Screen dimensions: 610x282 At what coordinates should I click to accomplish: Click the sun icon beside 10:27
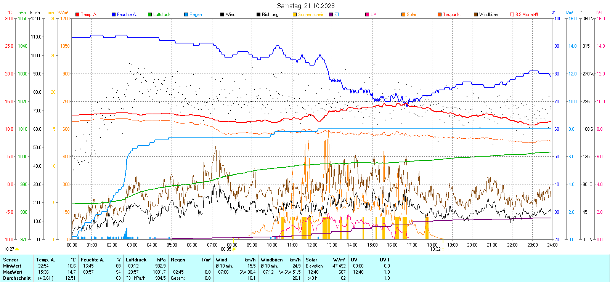(17, 249)
